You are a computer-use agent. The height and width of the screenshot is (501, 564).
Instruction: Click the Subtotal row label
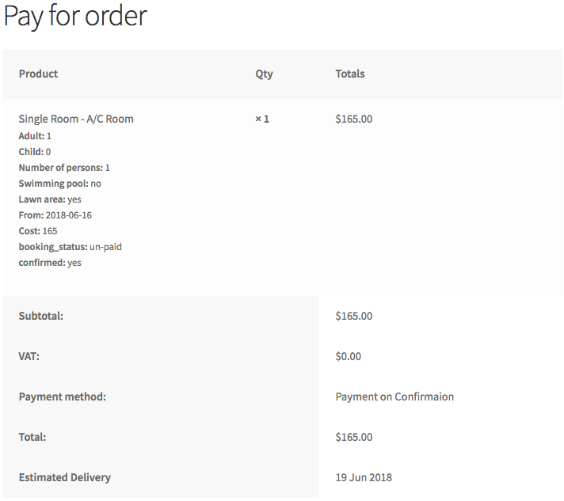(40, 316)
